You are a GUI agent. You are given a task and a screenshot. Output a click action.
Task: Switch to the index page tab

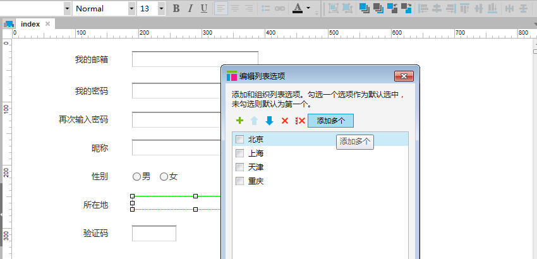(30, 24)
